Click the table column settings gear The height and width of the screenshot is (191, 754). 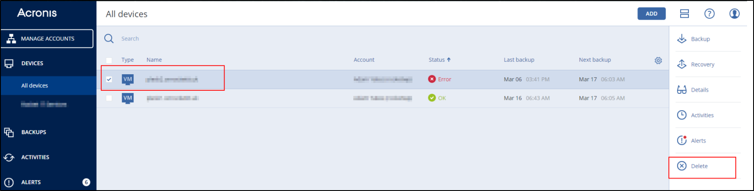[x=658, y=60]
